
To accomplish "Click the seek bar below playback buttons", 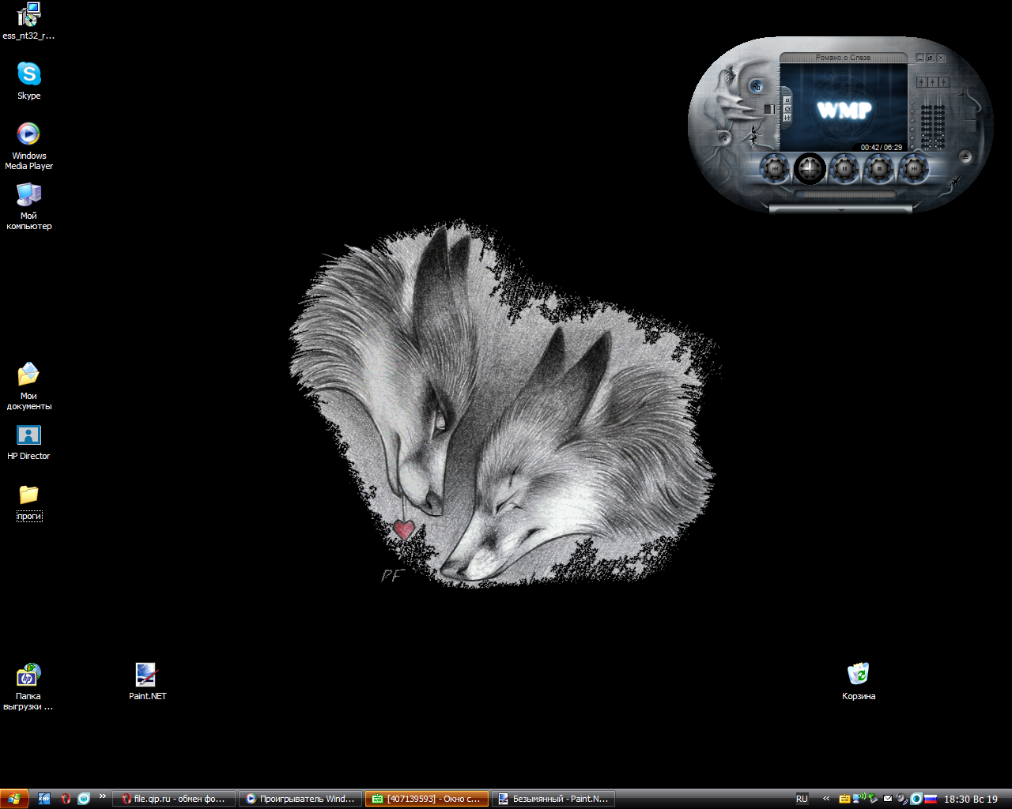I will (x=844, y=194).
